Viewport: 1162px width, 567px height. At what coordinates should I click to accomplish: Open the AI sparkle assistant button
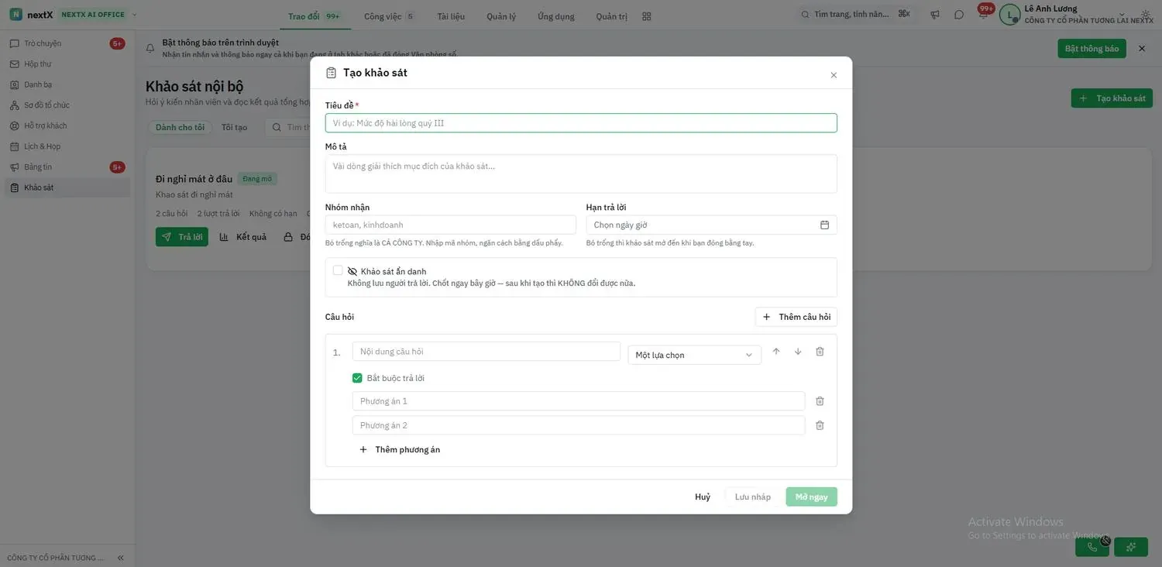click(1131, 547)
